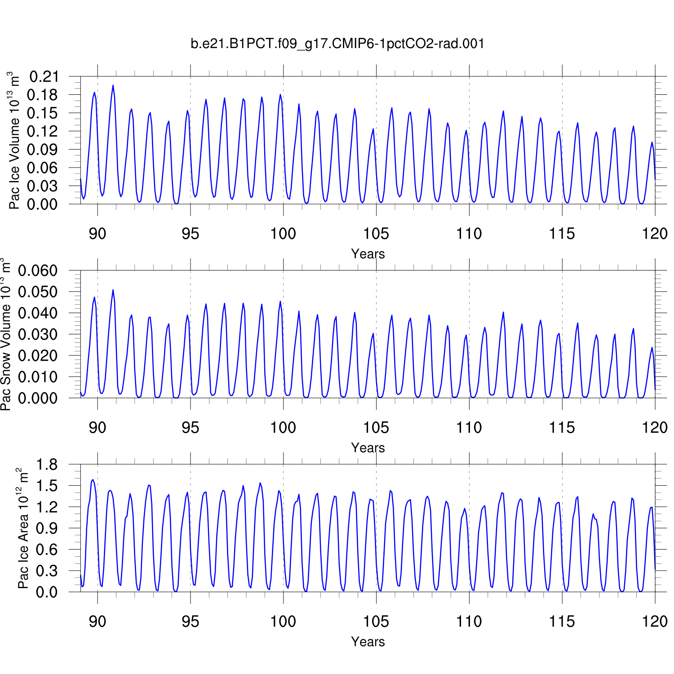Click the 100 x-axis tick in ice volume plot
Screen dimensions: 674x674
point(283,234)
